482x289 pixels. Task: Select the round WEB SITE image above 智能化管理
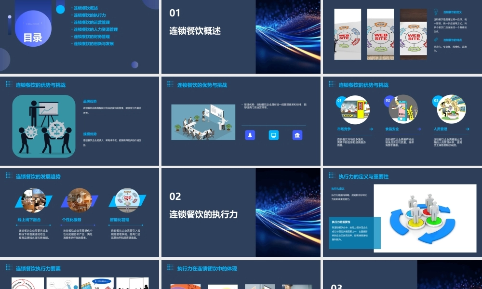pyautogui.click(x=127, y=200)
